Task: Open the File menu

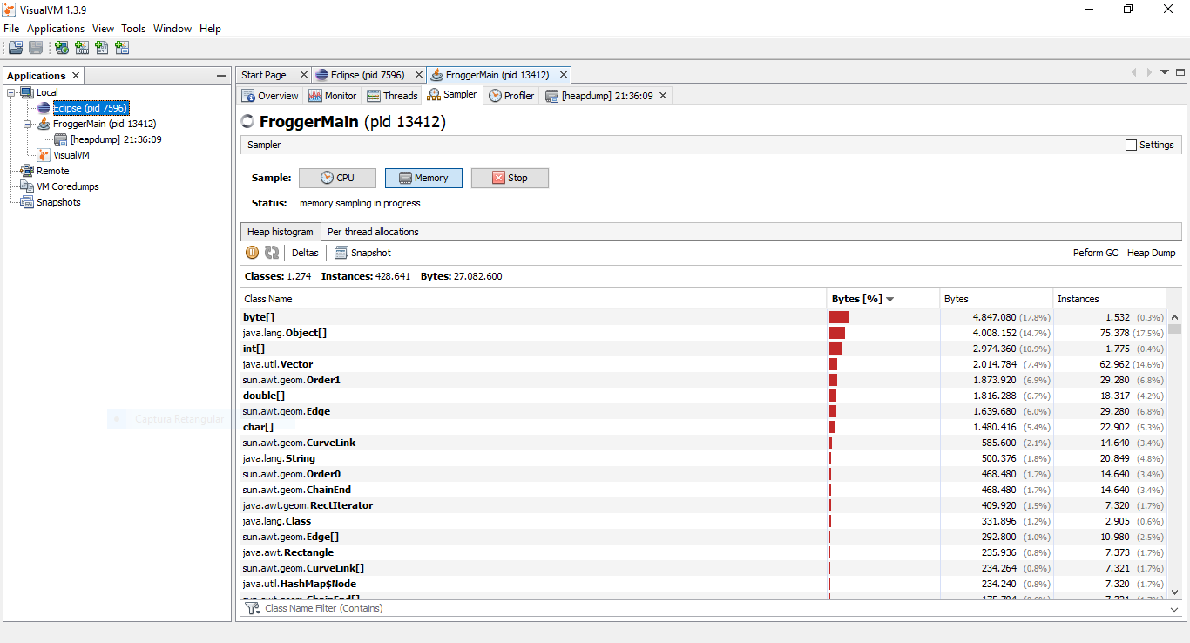Action: pos(11,29)
